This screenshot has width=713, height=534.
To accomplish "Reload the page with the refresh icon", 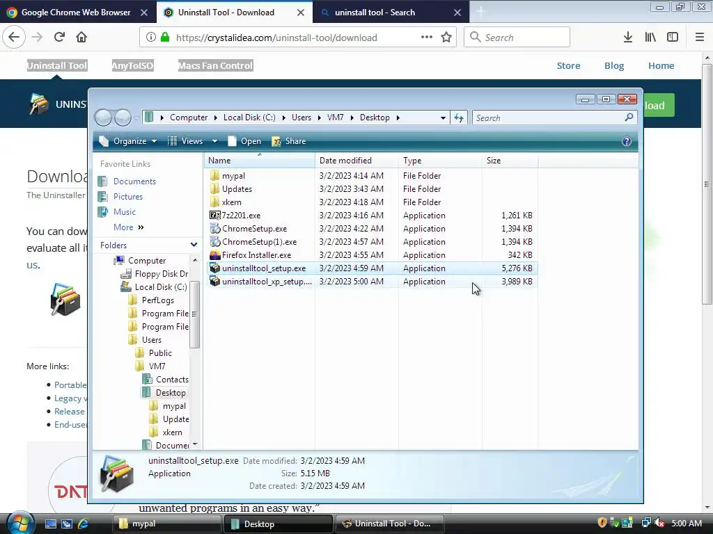I will pyautogui.click(x=59, y=38).
